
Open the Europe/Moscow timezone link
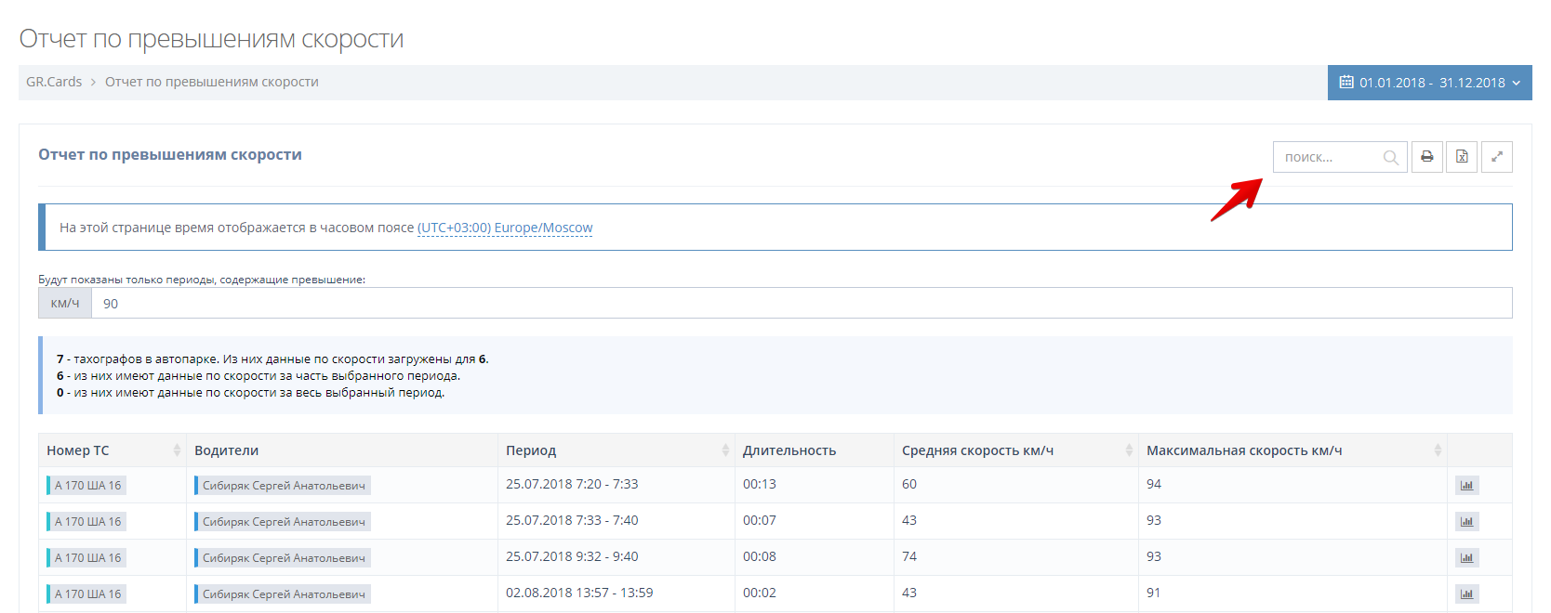coord(504,228)
